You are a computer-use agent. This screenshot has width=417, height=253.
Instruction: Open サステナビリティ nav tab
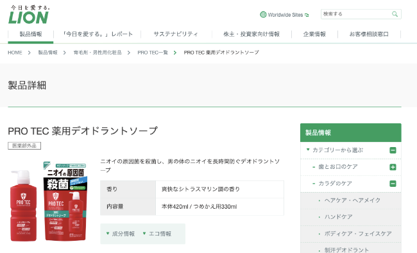coord(176,34)
